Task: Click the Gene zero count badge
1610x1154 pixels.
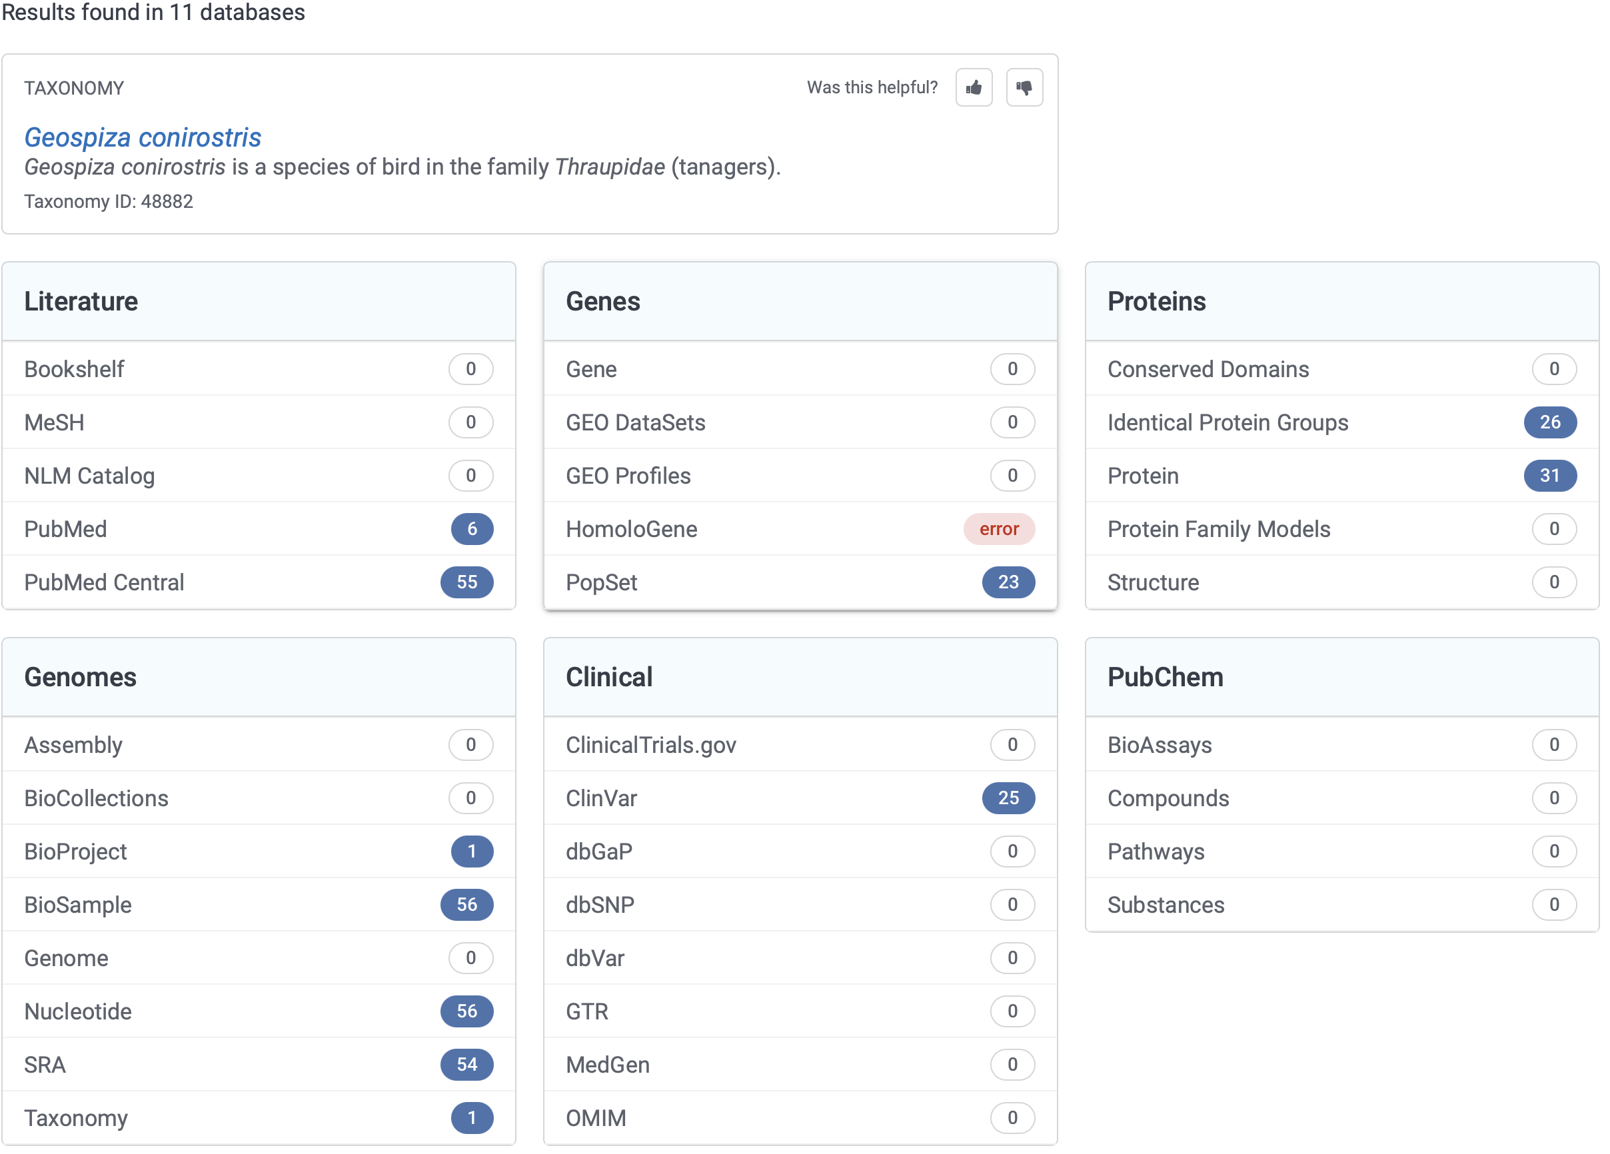Action: coord(1012,369)
